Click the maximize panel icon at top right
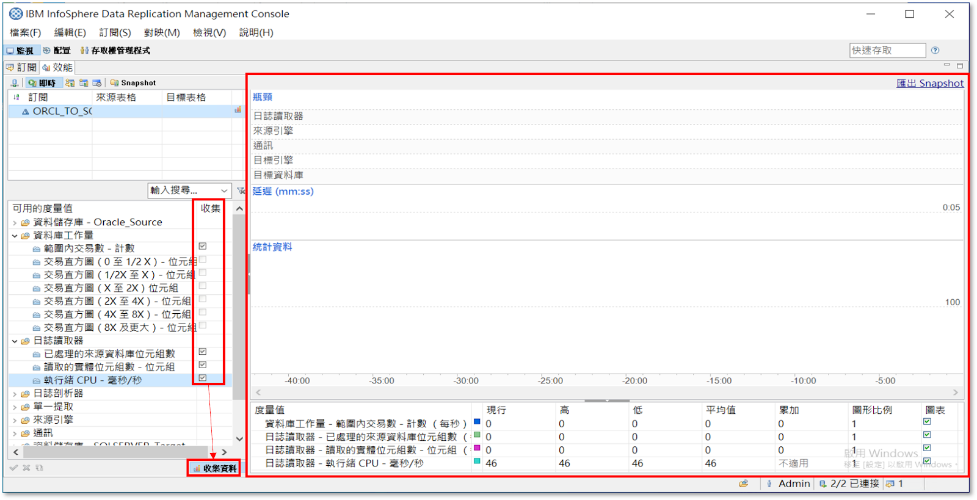Image resolution: width=977 pixels, height=500 pixels. click(960, 65)
